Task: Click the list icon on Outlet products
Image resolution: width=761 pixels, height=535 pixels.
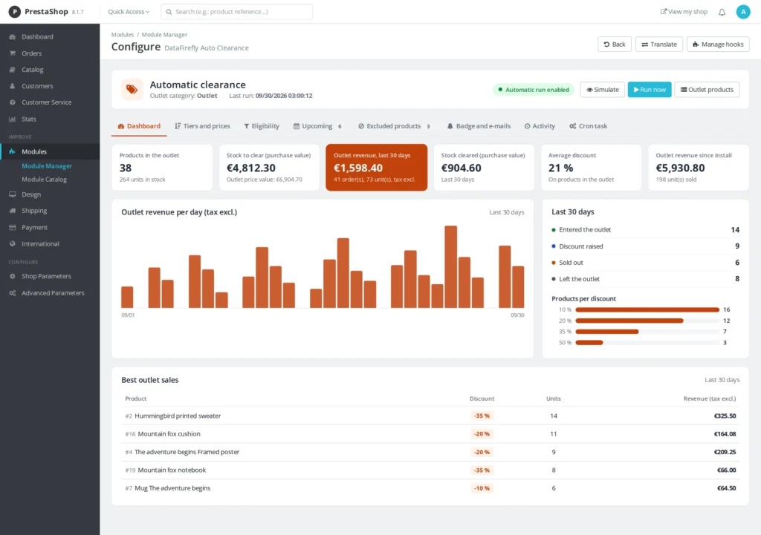Action: pyautogui.click(x=684, y=90)
